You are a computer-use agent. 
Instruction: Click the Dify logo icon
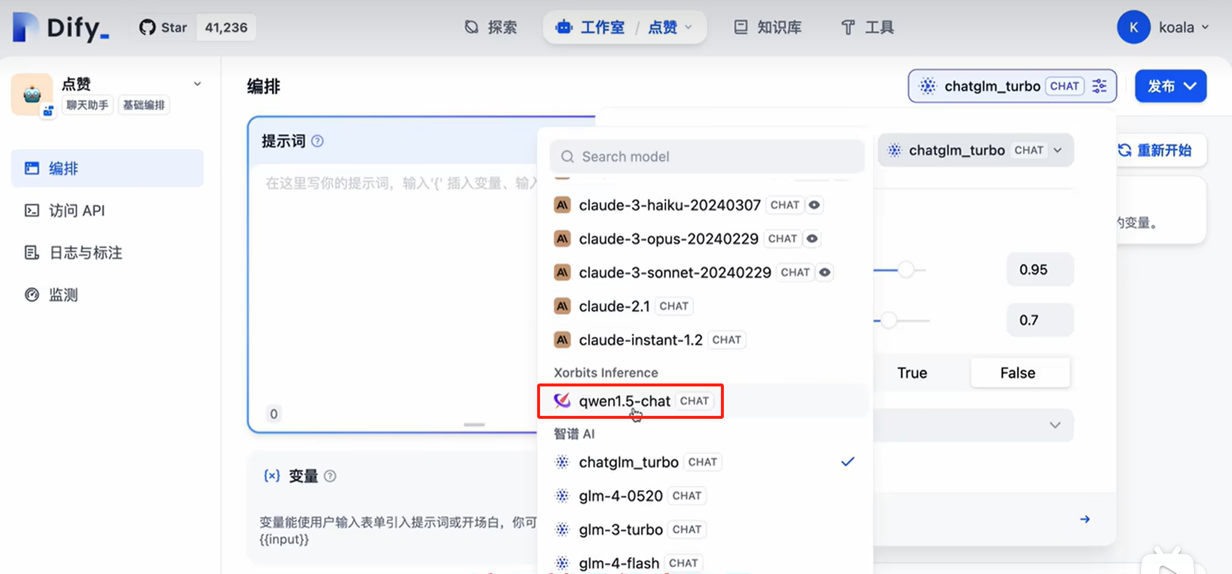pos(25,27)
